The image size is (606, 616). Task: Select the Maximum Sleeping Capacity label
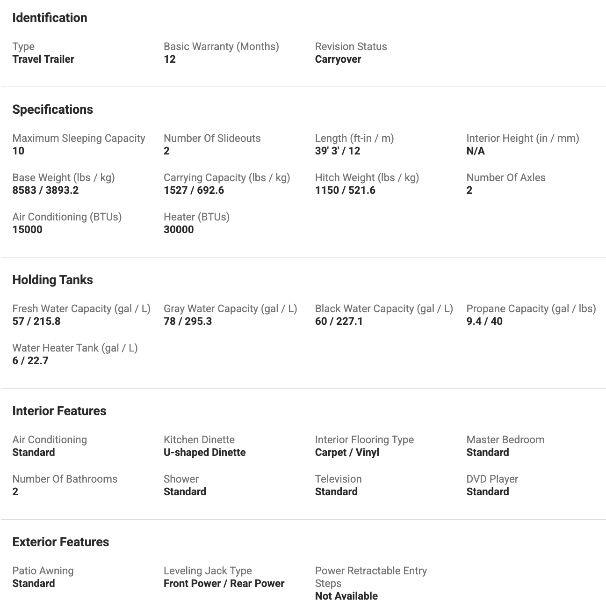(79, 138)
